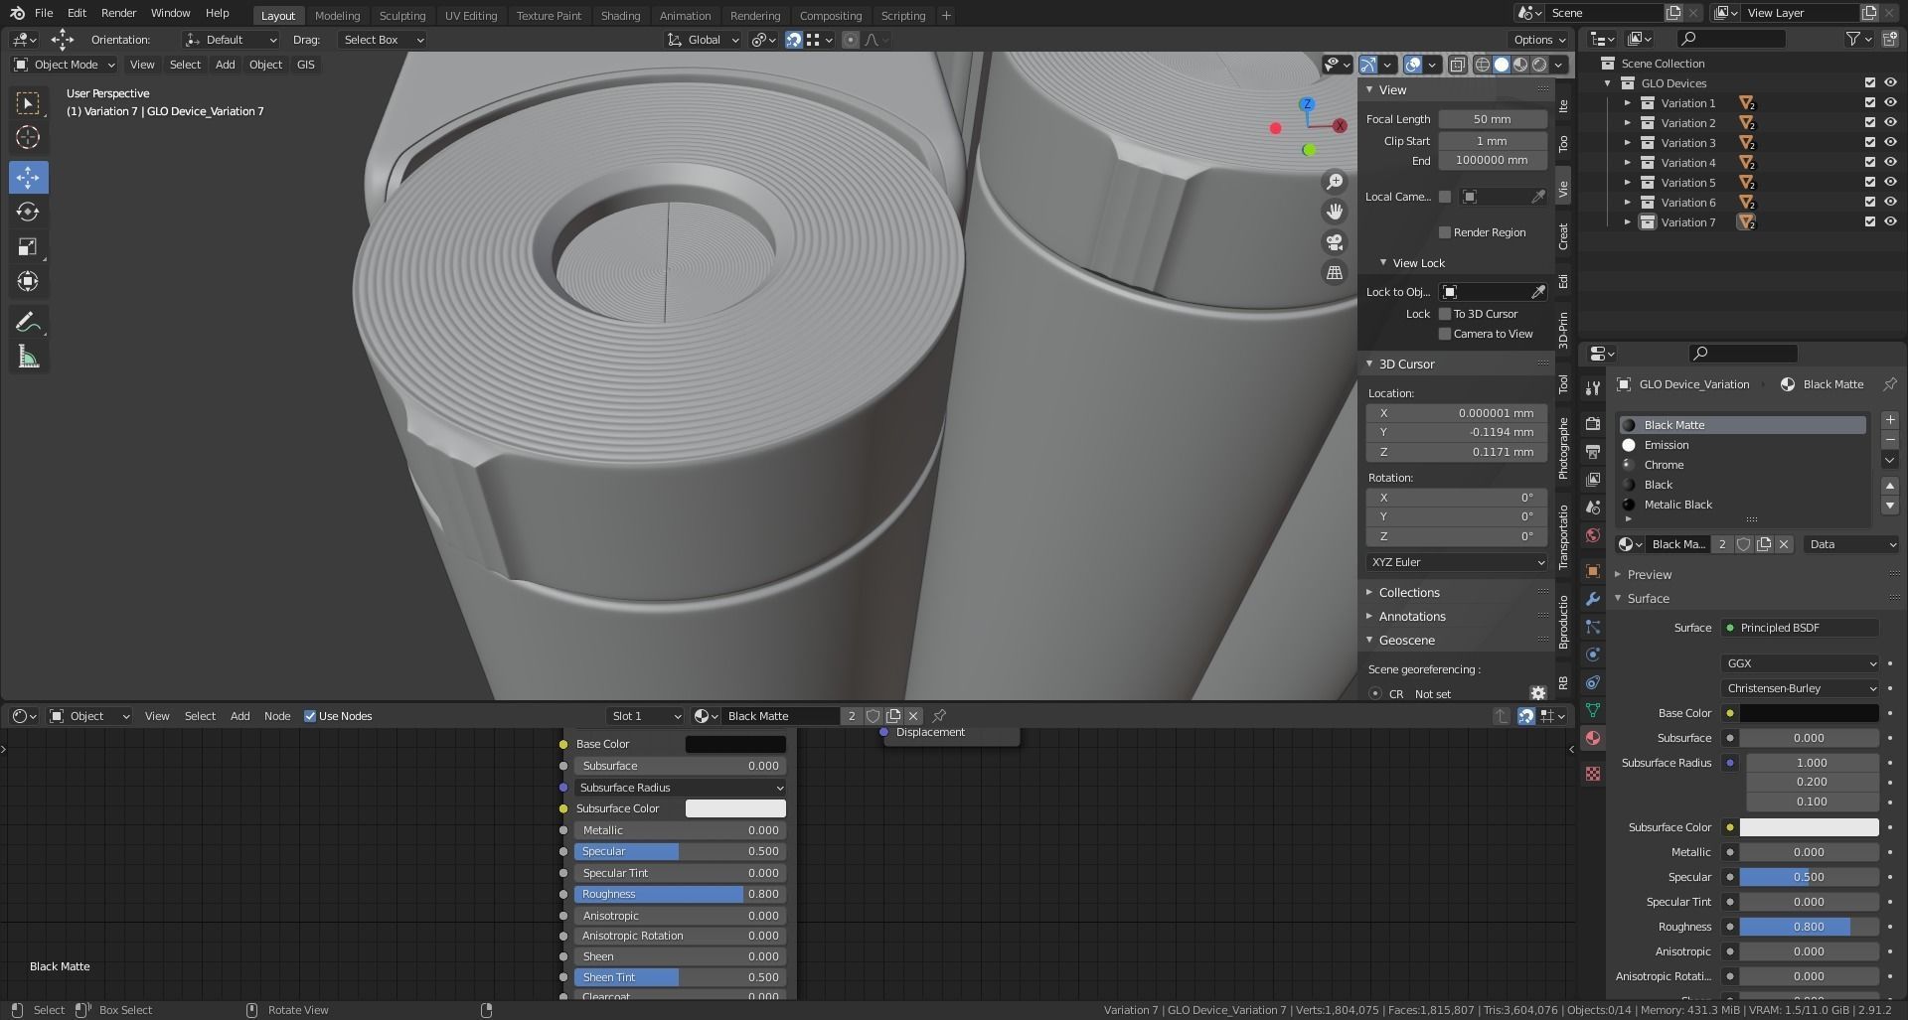This screenshot has width=1908, height=1020.
Task: Open the Christensen-Burley subsurface method dropdown
Action: [x=1800, y=688]
